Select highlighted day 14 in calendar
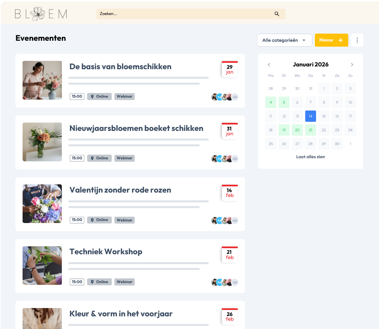Viewport: 379px width, 329px height. 310,116
